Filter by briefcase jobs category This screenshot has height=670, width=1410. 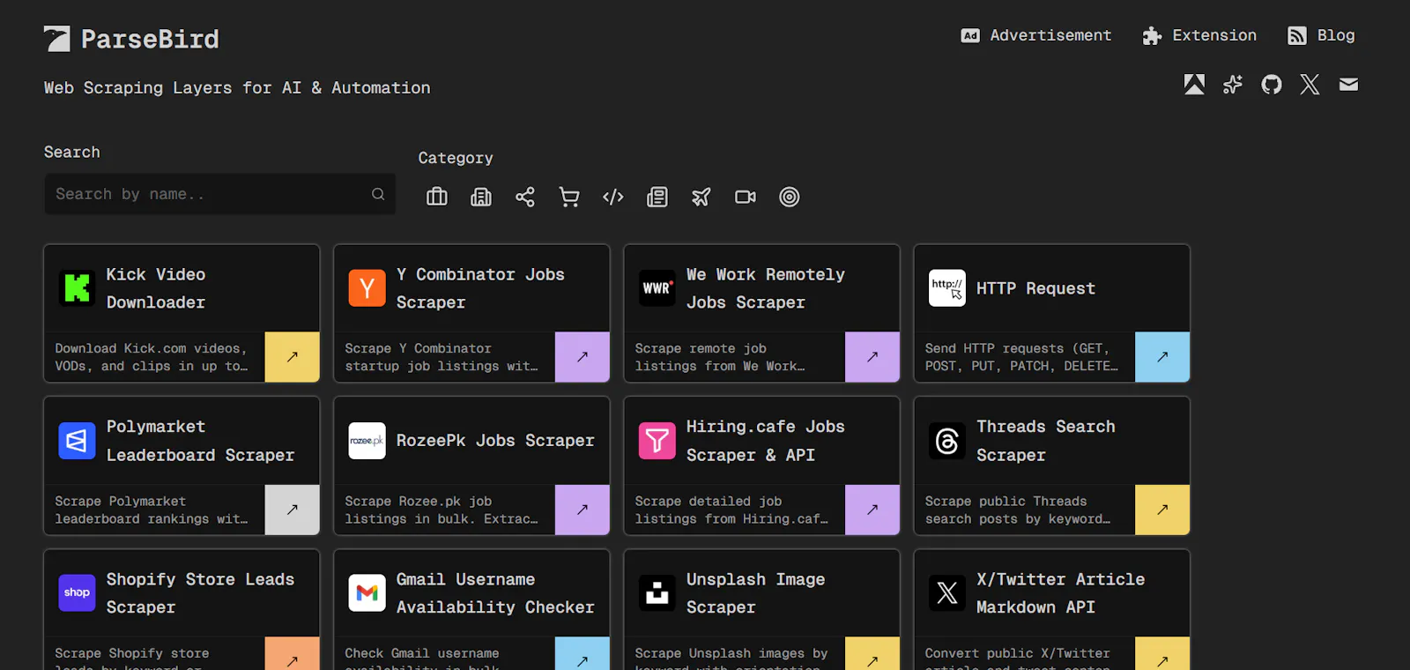437,197
